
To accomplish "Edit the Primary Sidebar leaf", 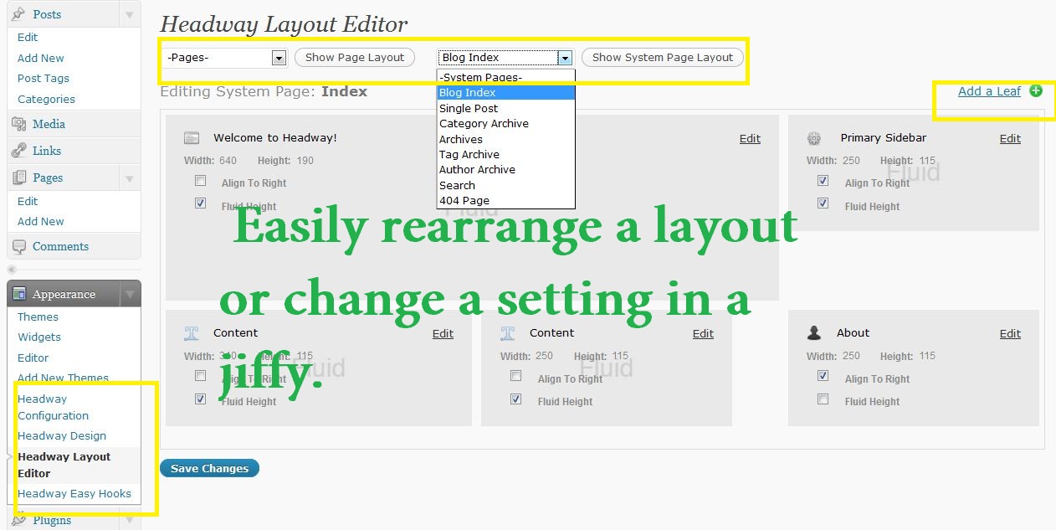I will click(x=1010, y=138).
